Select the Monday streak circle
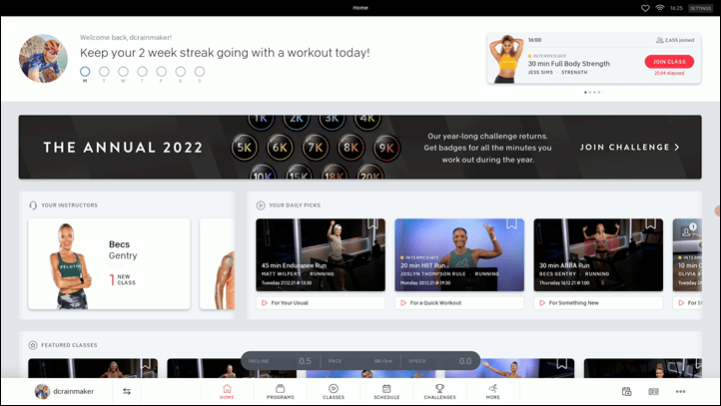Image resolution: width=721 pixels, height=406 pixels. coord(85,72)
